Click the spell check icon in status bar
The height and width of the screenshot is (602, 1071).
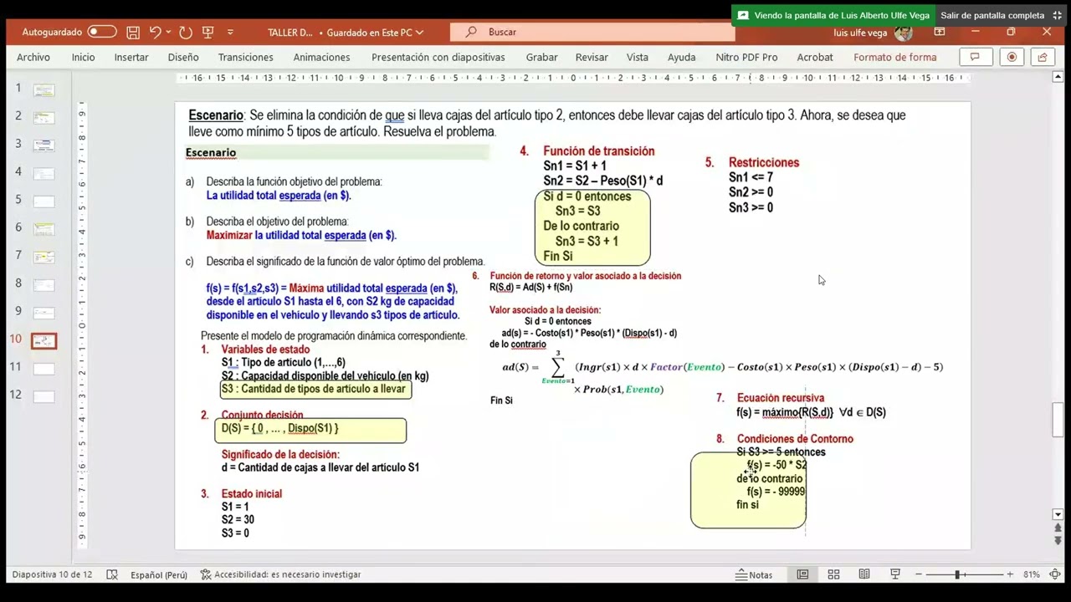click(x=112, y=575)
